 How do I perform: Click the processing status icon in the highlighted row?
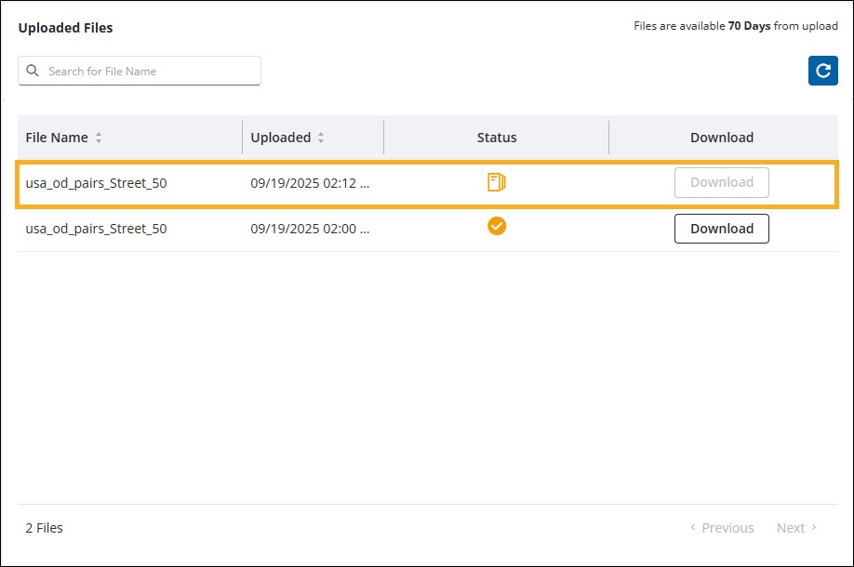(497, 182)
